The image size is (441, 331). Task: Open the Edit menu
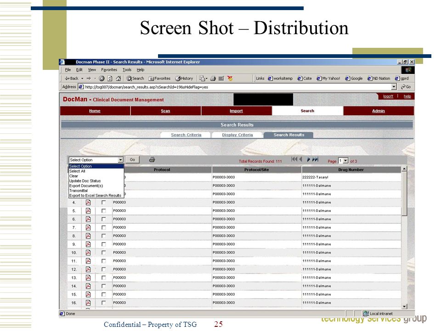[79, 70]
